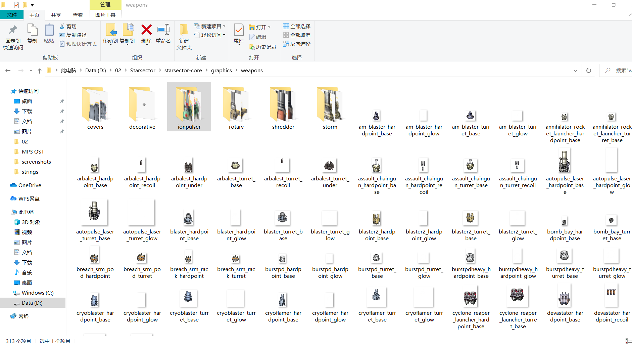Click the Up directory arrow

click(40, 71)
